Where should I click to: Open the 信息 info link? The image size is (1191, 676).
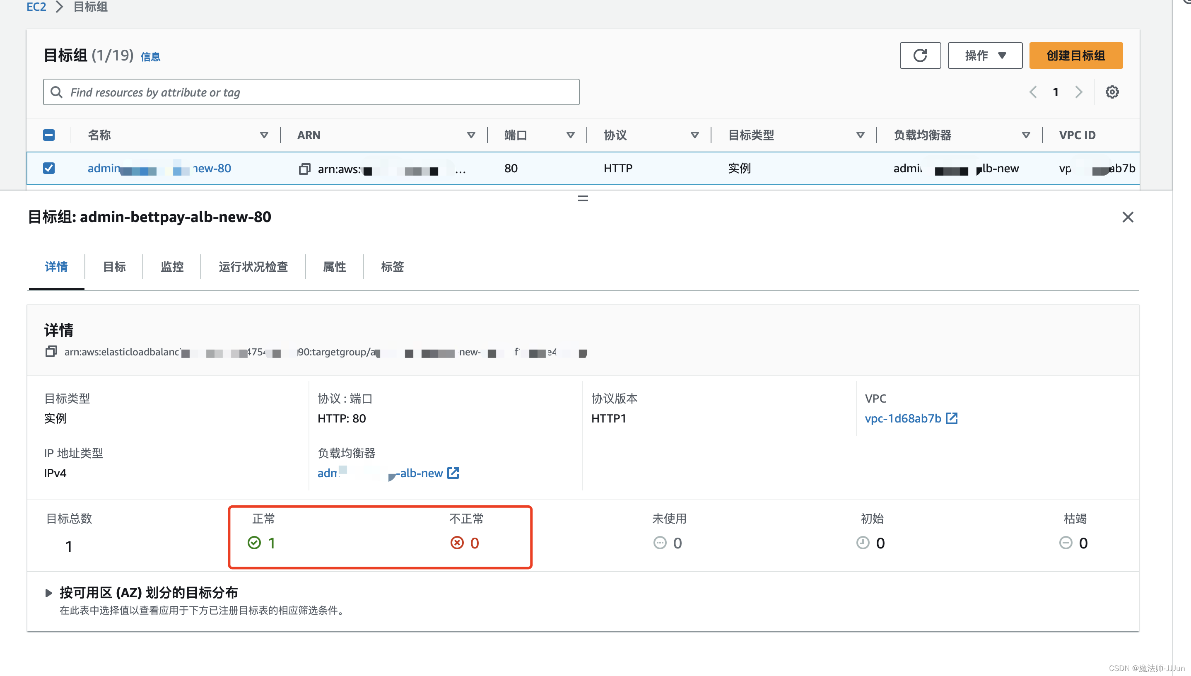(x=150, y=57)
